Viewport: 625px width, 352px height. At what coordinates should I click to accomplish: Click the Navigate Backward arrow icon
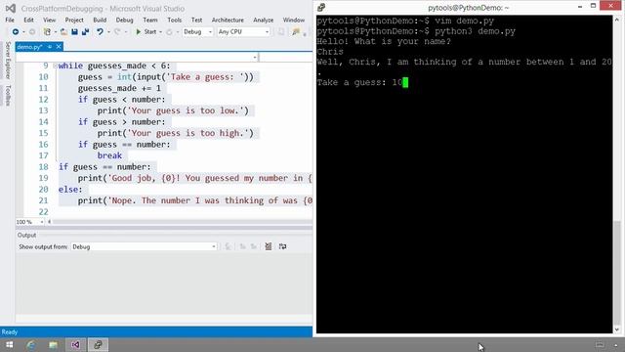(x=16, y=31)
